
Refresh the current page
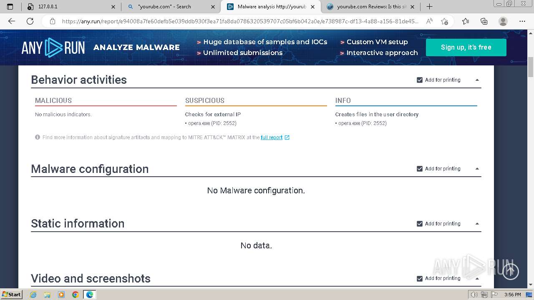click(30, 21)
